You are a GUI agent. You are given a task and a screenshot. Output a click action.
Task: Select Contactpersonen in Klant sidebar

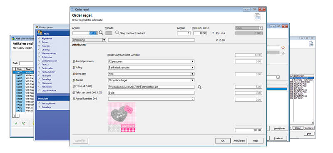pos(49,61)
